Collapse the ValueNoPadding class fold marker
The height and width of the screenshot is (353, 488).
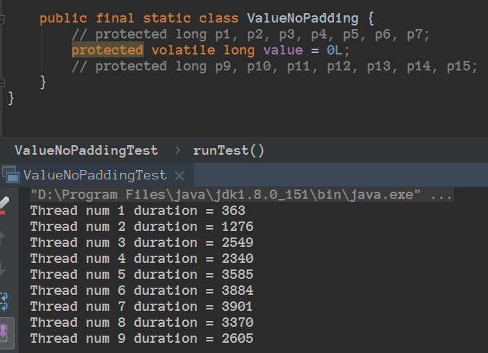(3, 18)
